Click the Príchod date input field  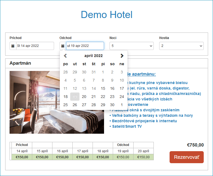[35, 46]
